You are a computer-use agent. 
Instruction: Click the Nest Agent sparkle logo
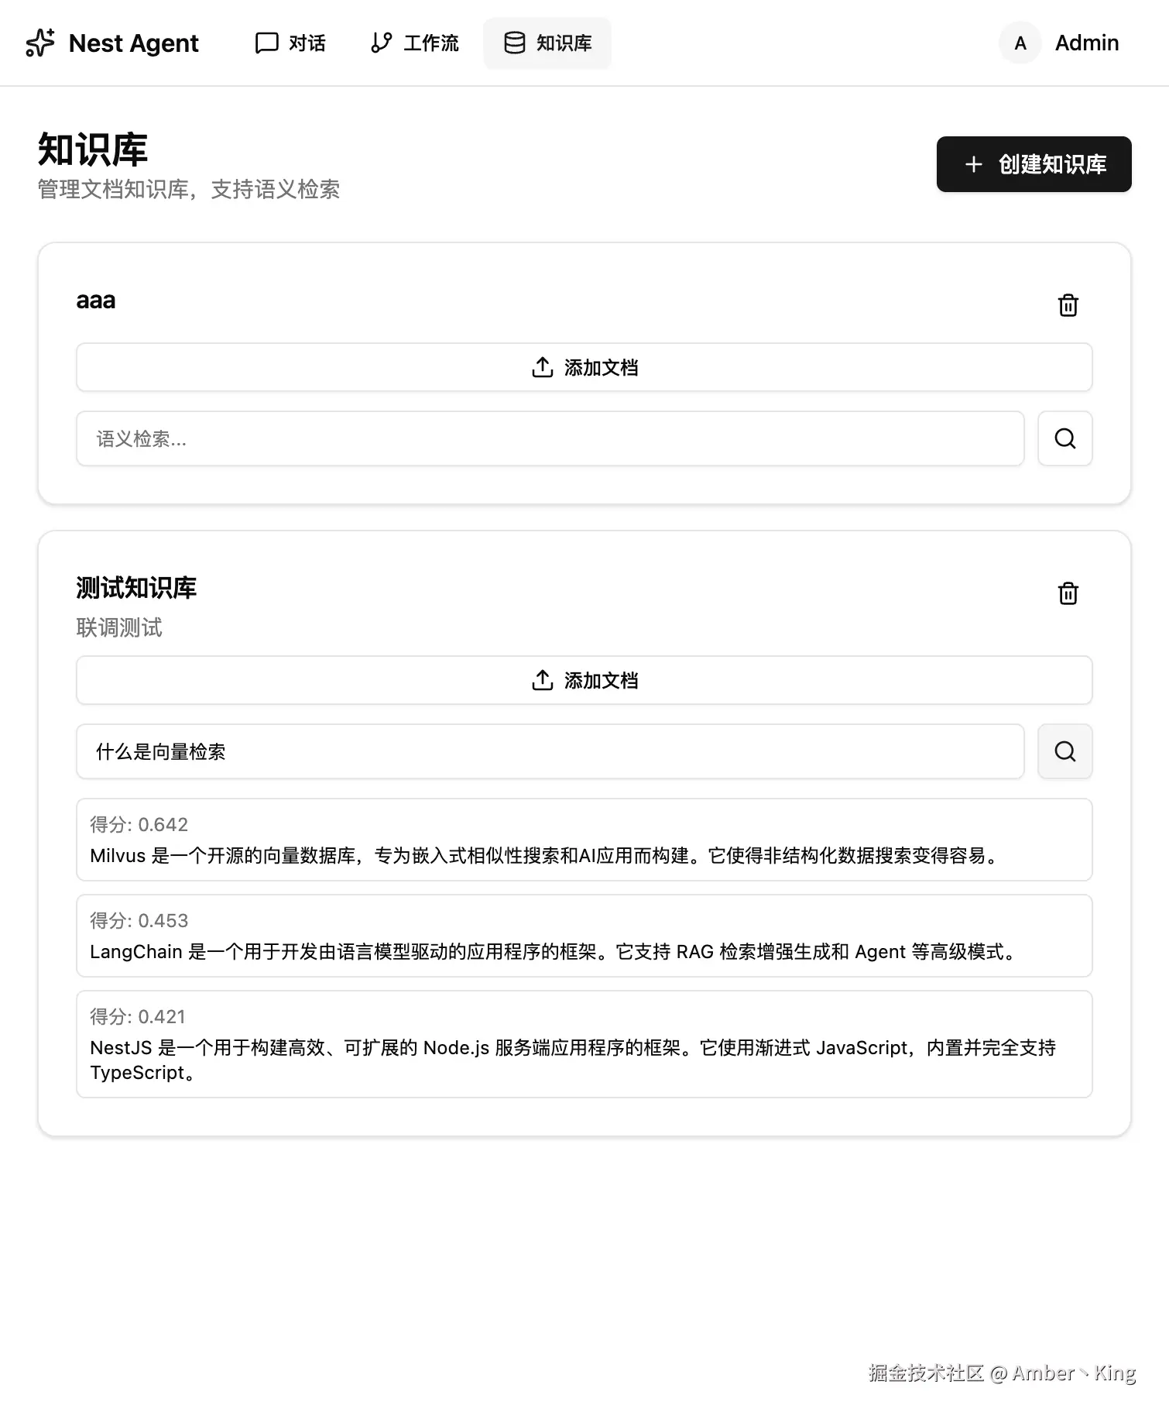(x=40, y=43)
